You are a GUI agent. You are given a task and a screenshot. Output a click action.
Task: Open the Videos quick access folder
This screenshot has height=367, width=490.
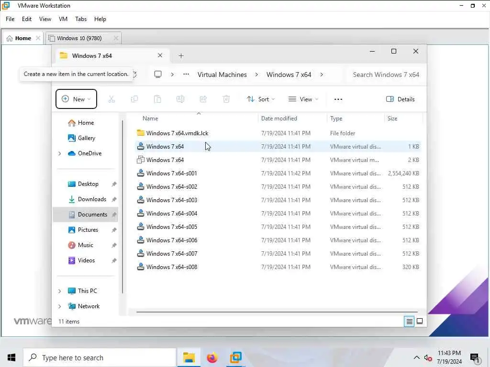[x=81, y=260]
